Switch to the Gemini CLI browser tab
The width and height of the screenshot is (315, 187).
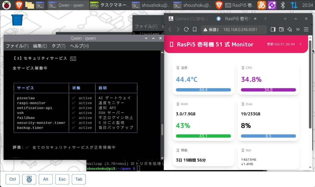point(188,19)
